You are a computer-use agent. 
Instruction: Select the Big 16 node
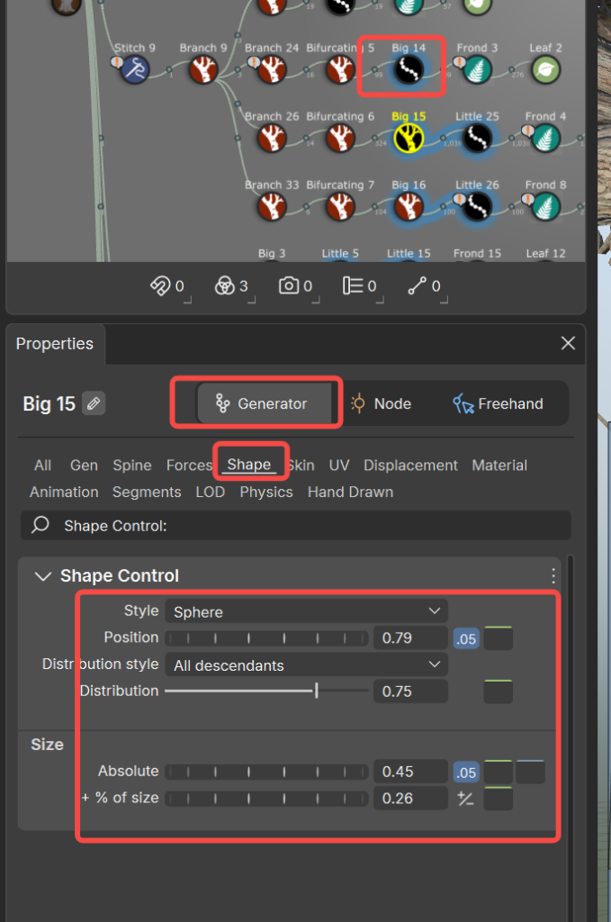[409, 207]
